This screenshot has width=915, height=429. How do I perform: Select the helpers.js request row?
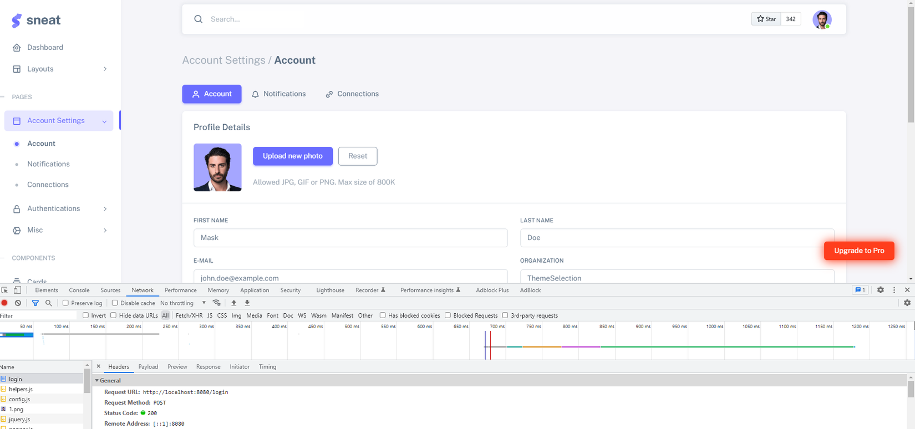click(42, 389)
